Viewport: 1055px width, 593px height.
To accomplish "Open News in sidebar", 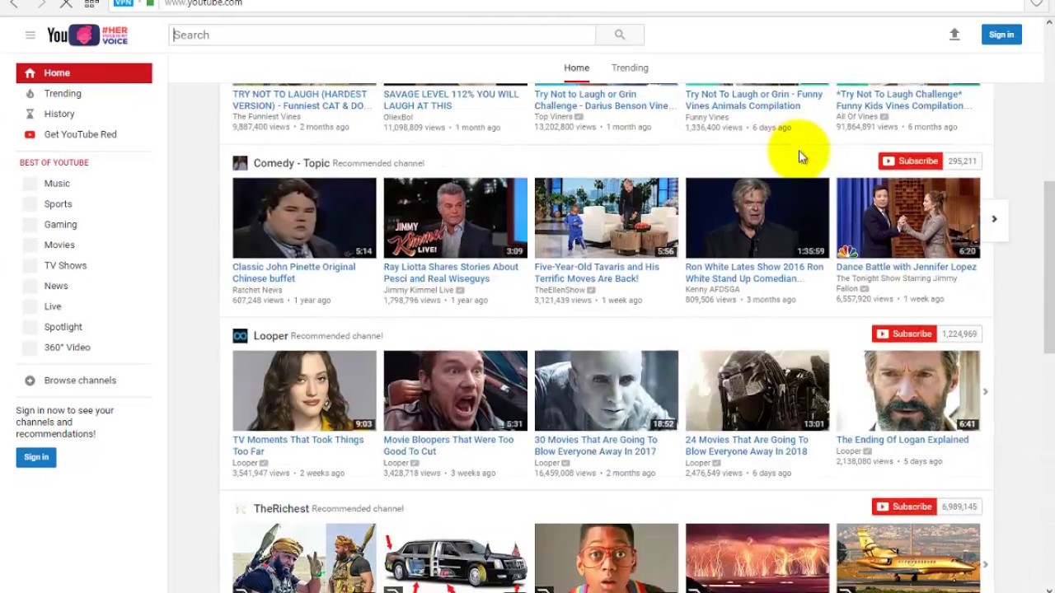I will 56,287.
